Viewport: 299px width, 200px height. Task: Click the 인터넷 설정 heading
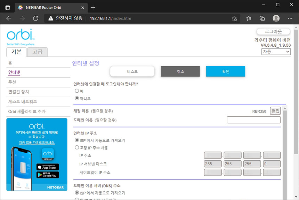point(86,63)
